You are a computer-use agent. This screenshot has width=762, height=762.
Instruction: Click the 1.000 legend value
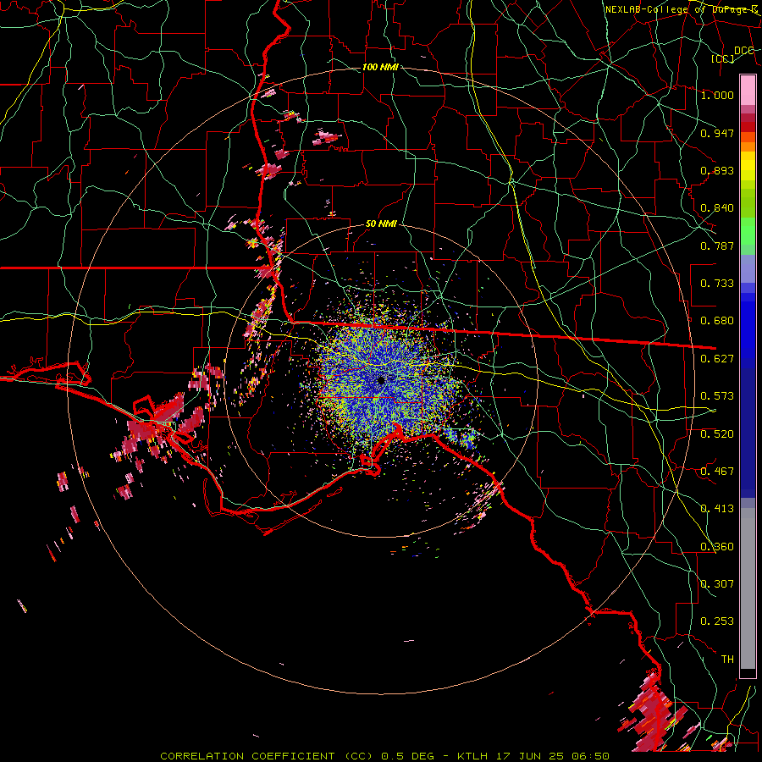[x=717, y=95]
